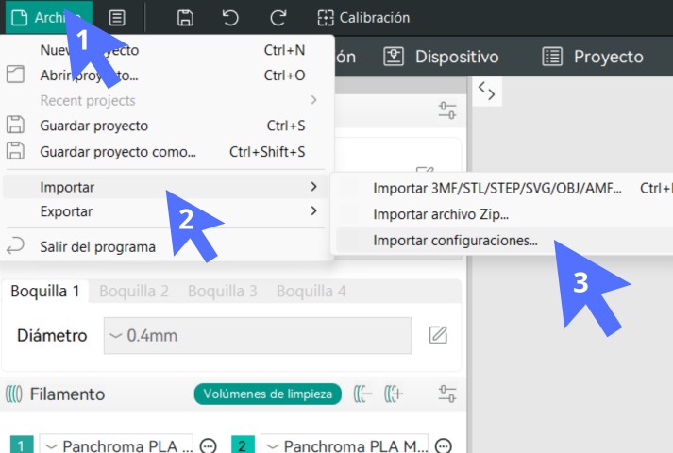Open filament 1 Panchroma PLA dropdown
This screenshot has width=673, height=453.
(116, 445)
